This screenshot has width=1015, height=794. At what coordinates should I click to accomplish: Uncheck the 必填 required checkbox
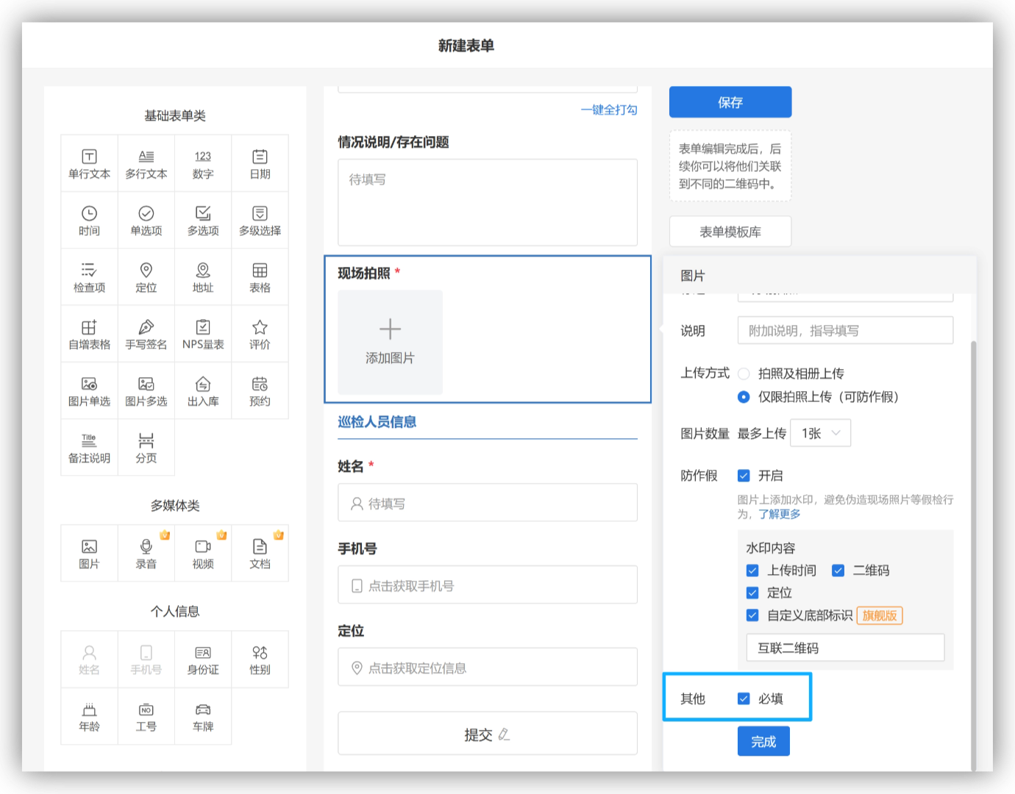744,698
